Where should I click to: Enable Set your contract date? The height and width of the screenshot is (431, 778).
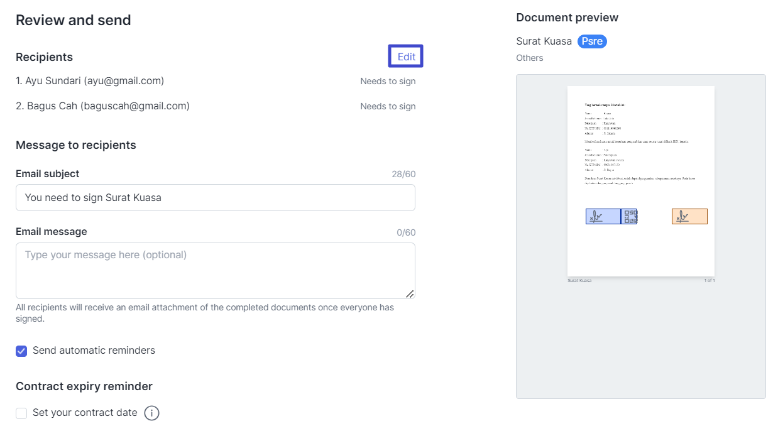click(x=21, y=413)
